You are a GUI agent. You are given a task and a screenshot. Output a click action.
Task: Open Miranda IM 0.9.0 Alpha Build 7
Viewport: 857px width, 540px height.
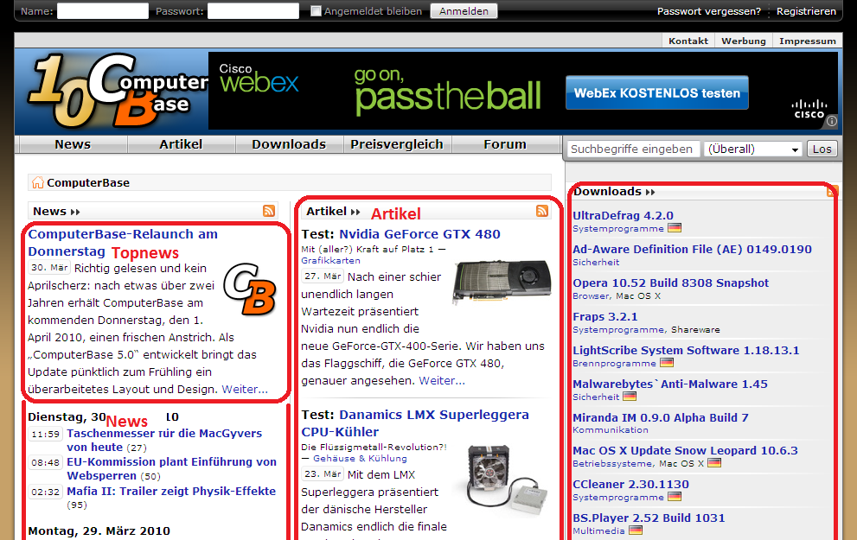(x=661, y=417)
